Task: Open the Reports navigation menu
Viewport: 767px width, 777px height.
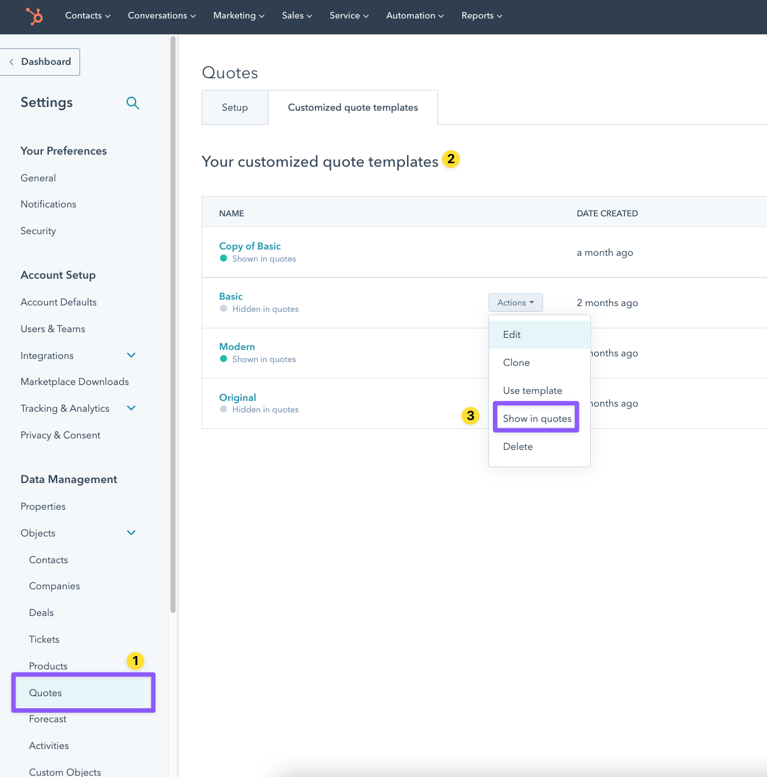Action: [481, 16]
